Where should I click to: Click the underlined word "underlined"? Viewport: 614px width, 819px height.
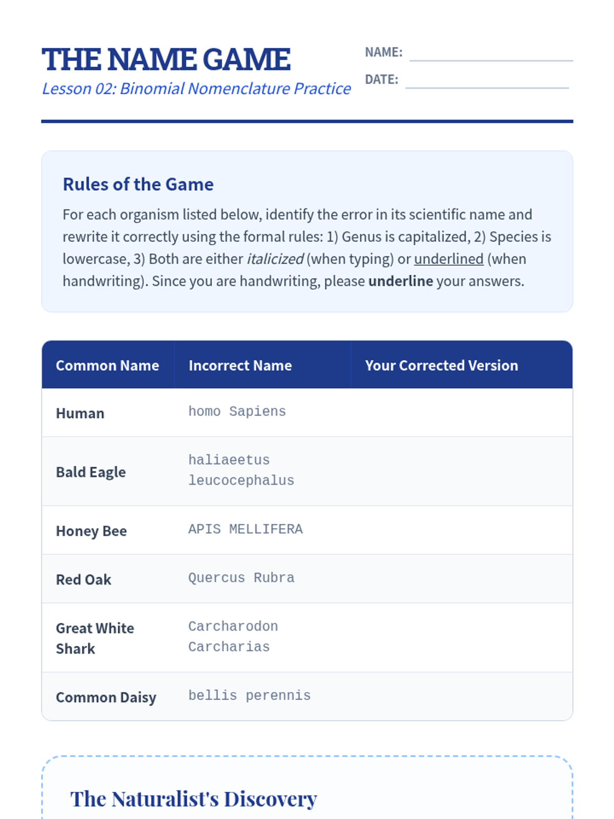[x=449, y=259]
